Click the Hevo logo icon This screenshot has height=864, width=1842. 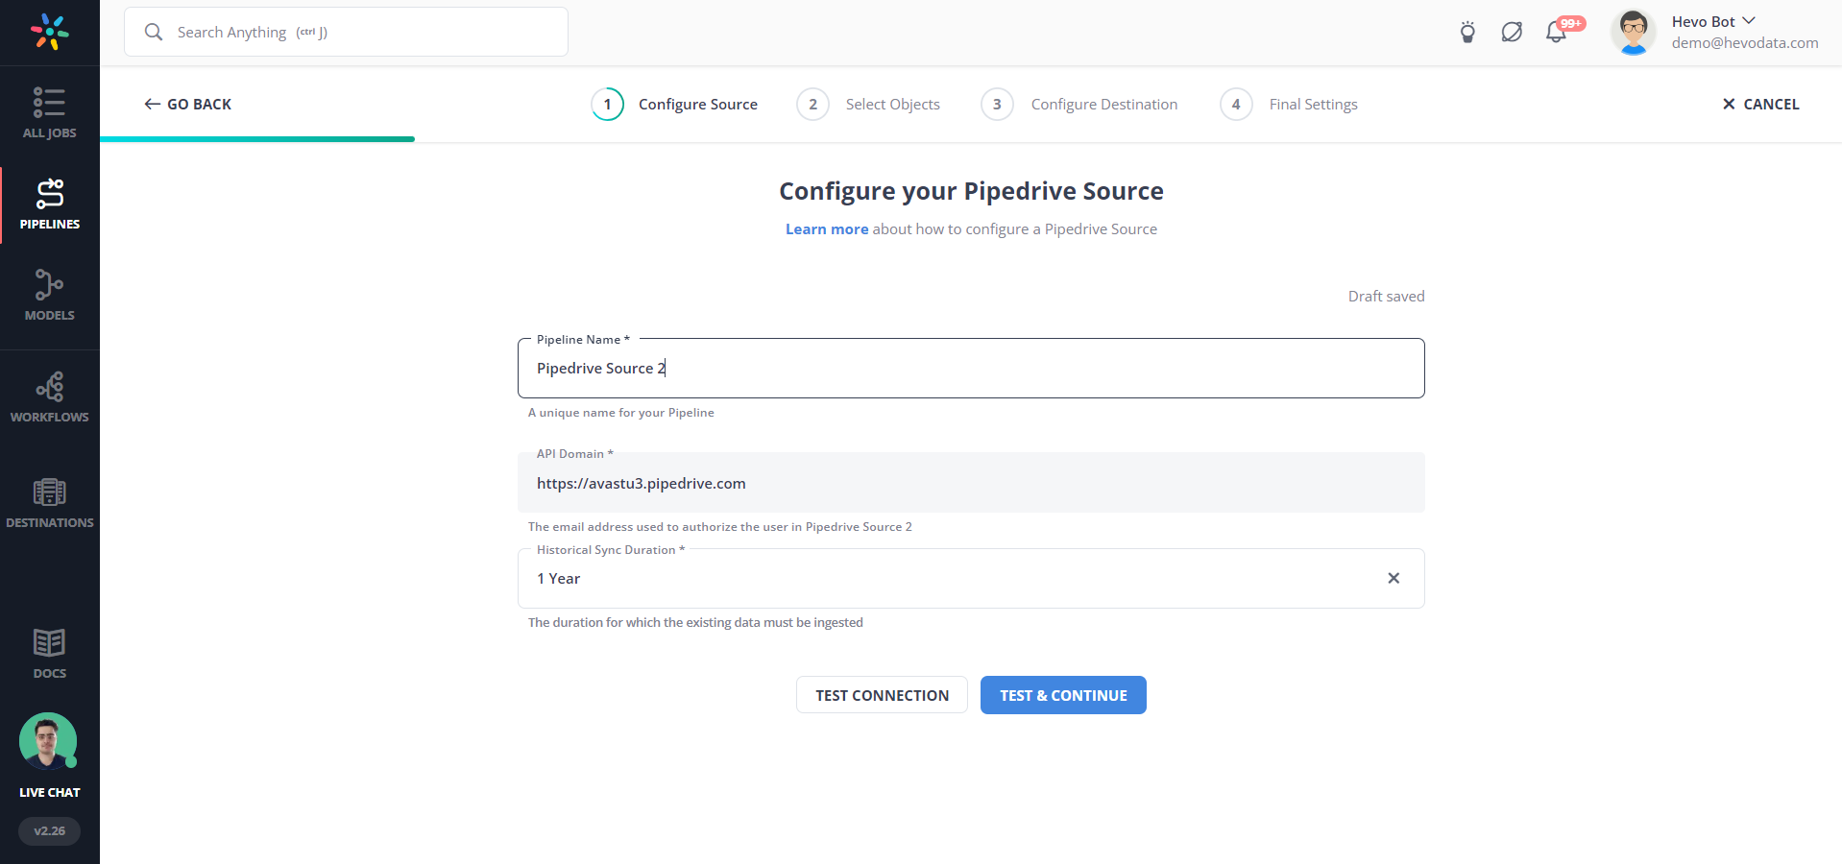[x=49, y=32]
